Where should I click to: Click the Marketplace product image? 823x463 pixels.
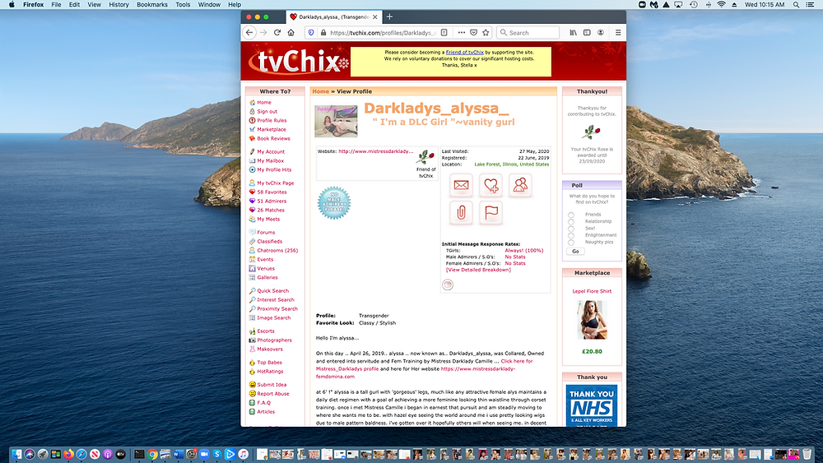point(592,321)
